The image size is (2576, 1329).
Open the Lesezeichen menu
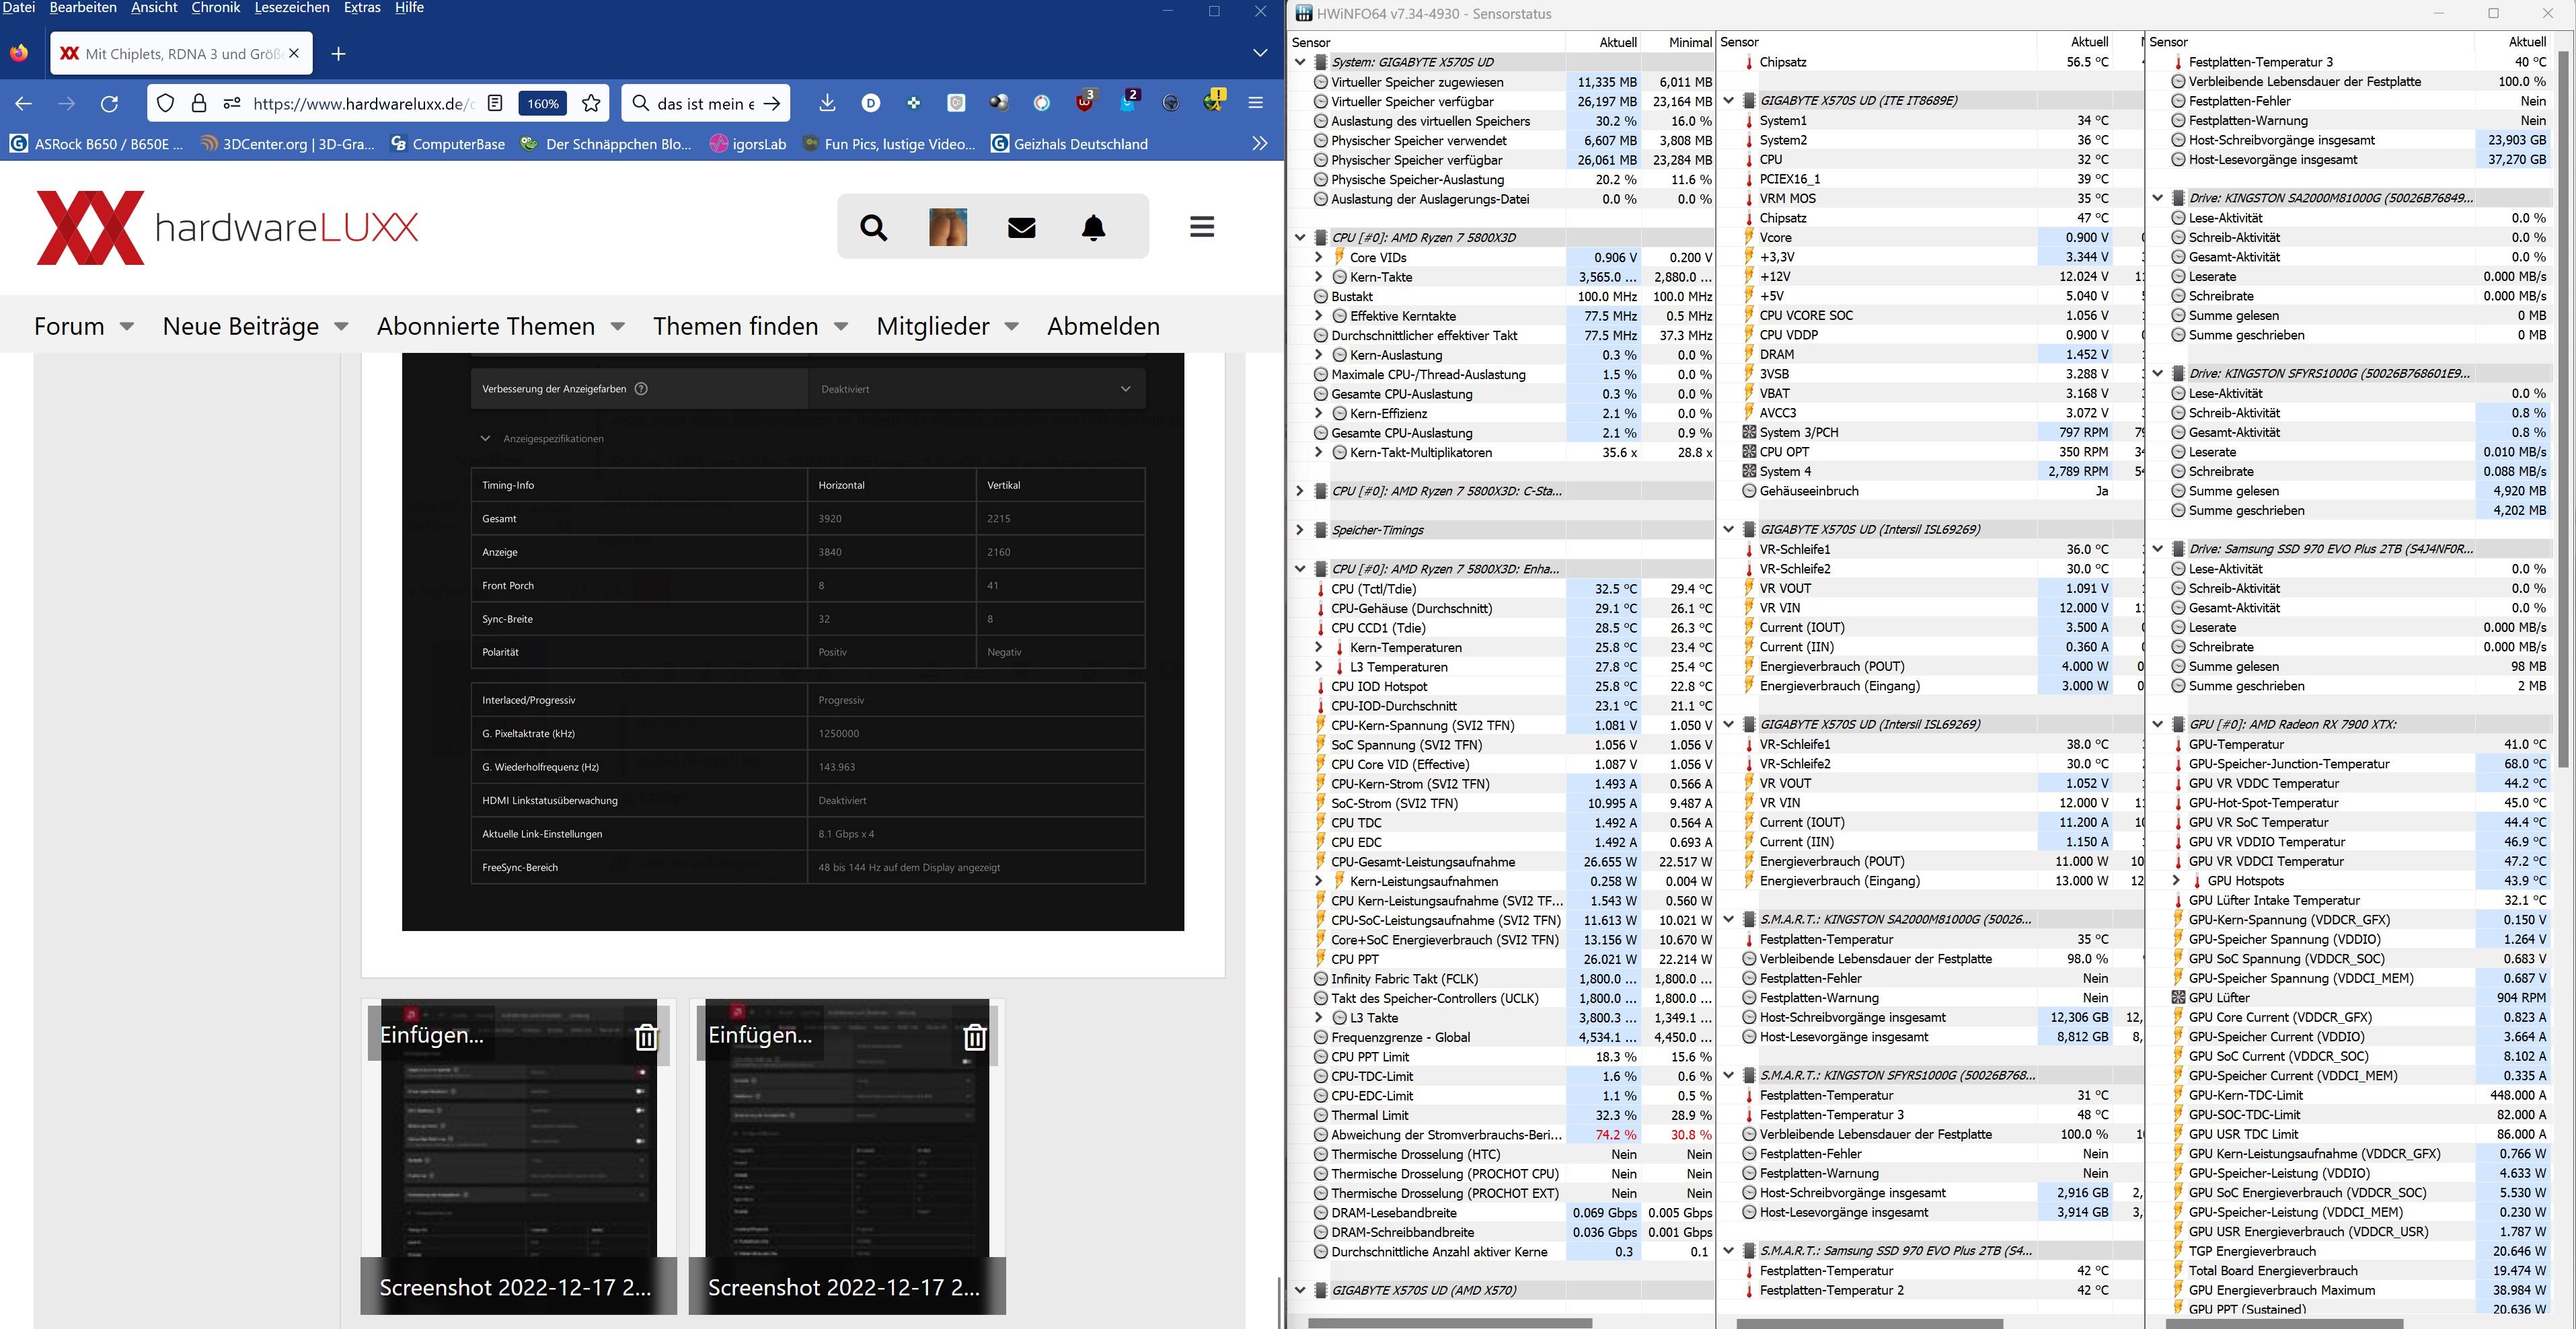[x=292, y=8]
